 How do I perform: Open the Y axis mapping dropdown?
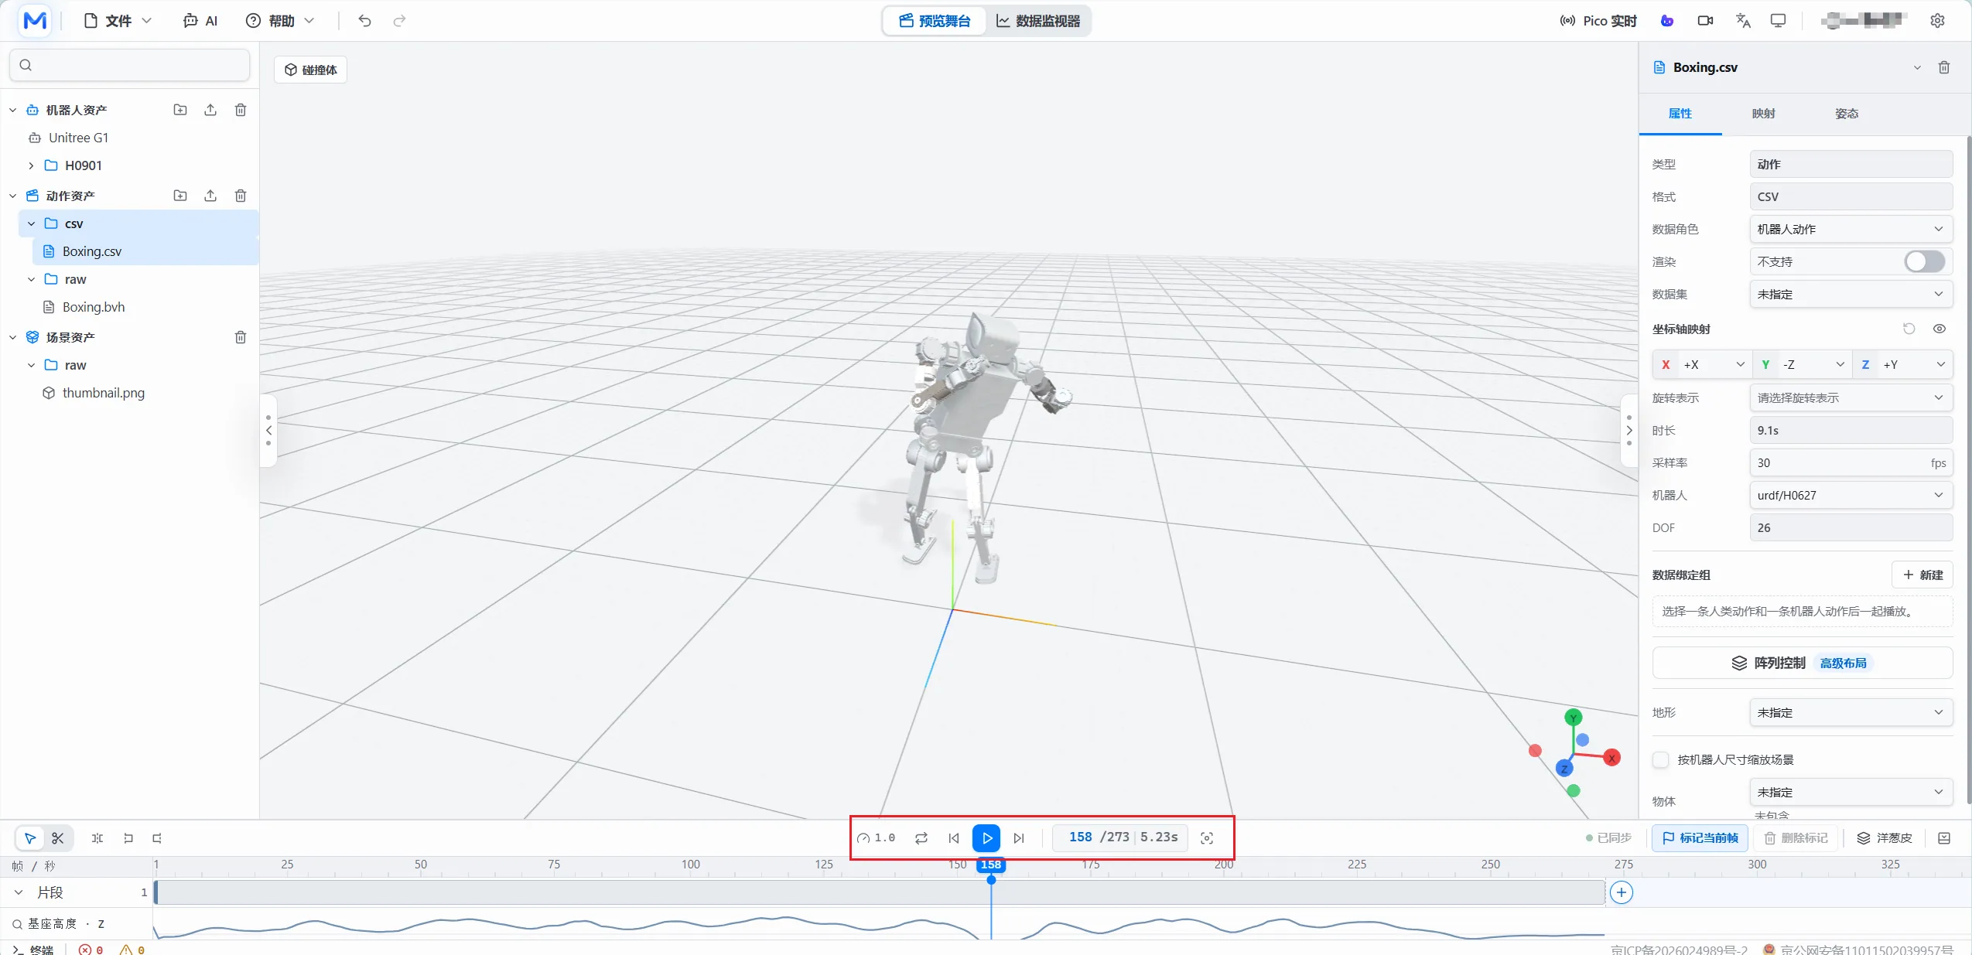[1803, 364]
